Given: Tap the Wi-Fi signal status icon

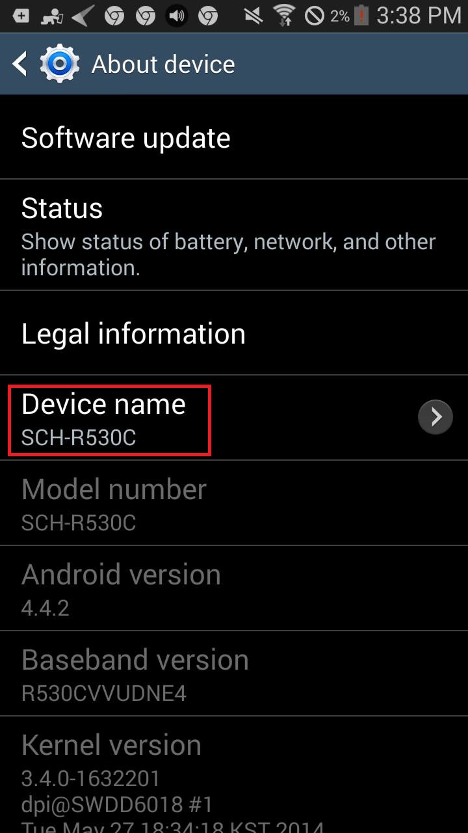Looking at the screenshot, I should click(x=284, y=15).
